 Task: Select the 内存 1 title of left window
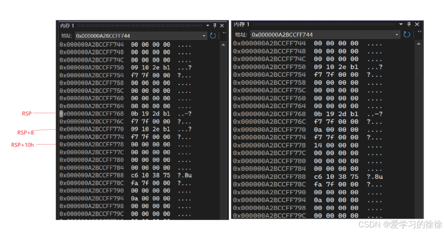point(67,26)
